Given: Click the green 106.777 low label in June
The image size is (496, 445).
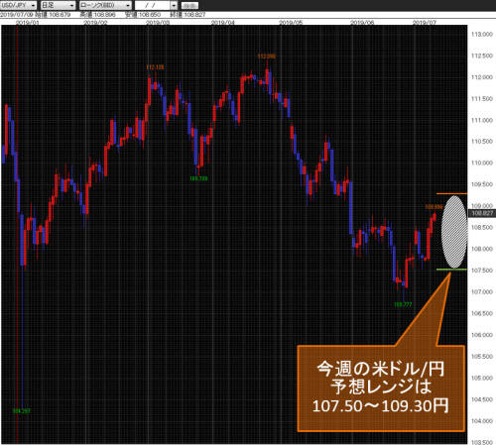Looking at the screenshot, I should coord(403,304).
